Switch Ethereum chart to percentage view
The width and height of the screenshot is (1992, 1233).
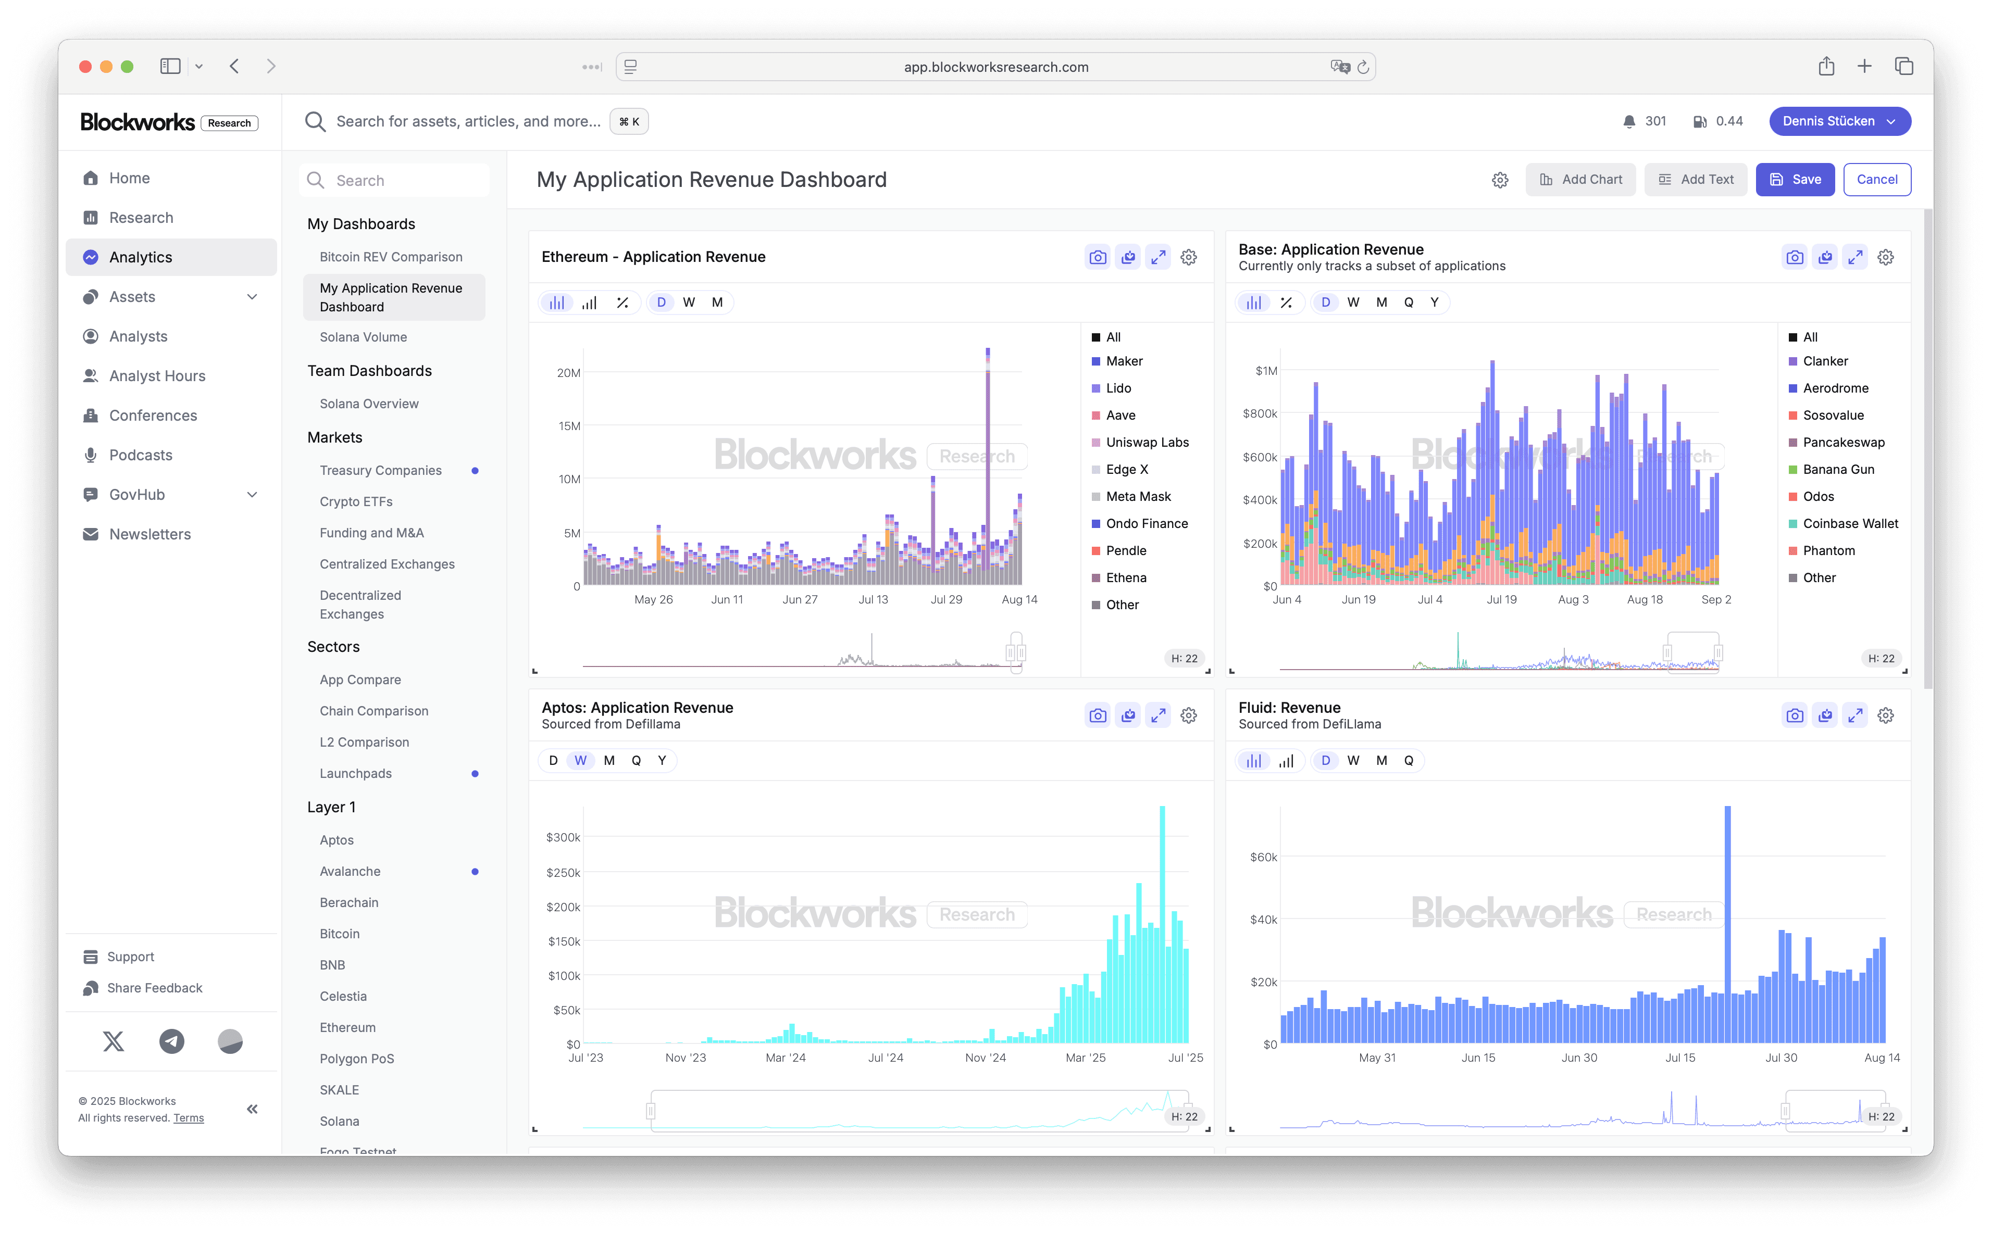click(x=621, y=303)
